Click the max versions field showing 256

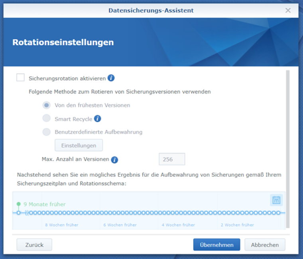172,159
